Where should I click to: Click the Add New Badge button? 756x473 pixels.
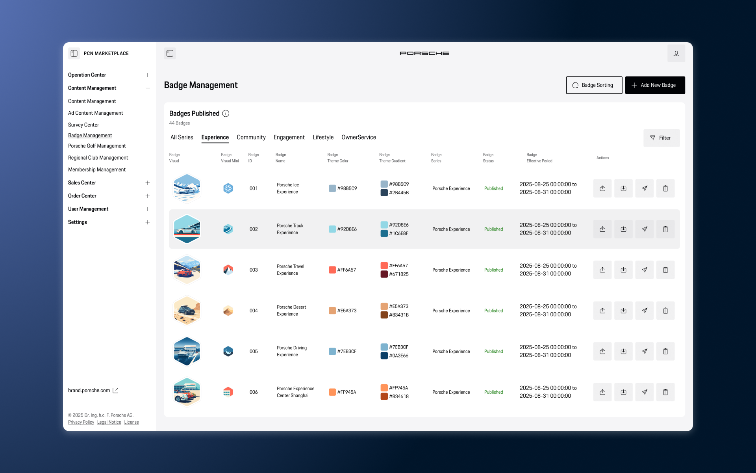(654, 85)
